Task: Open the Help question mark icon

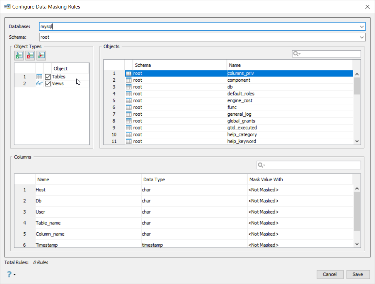Action: [x=9, y=274]
